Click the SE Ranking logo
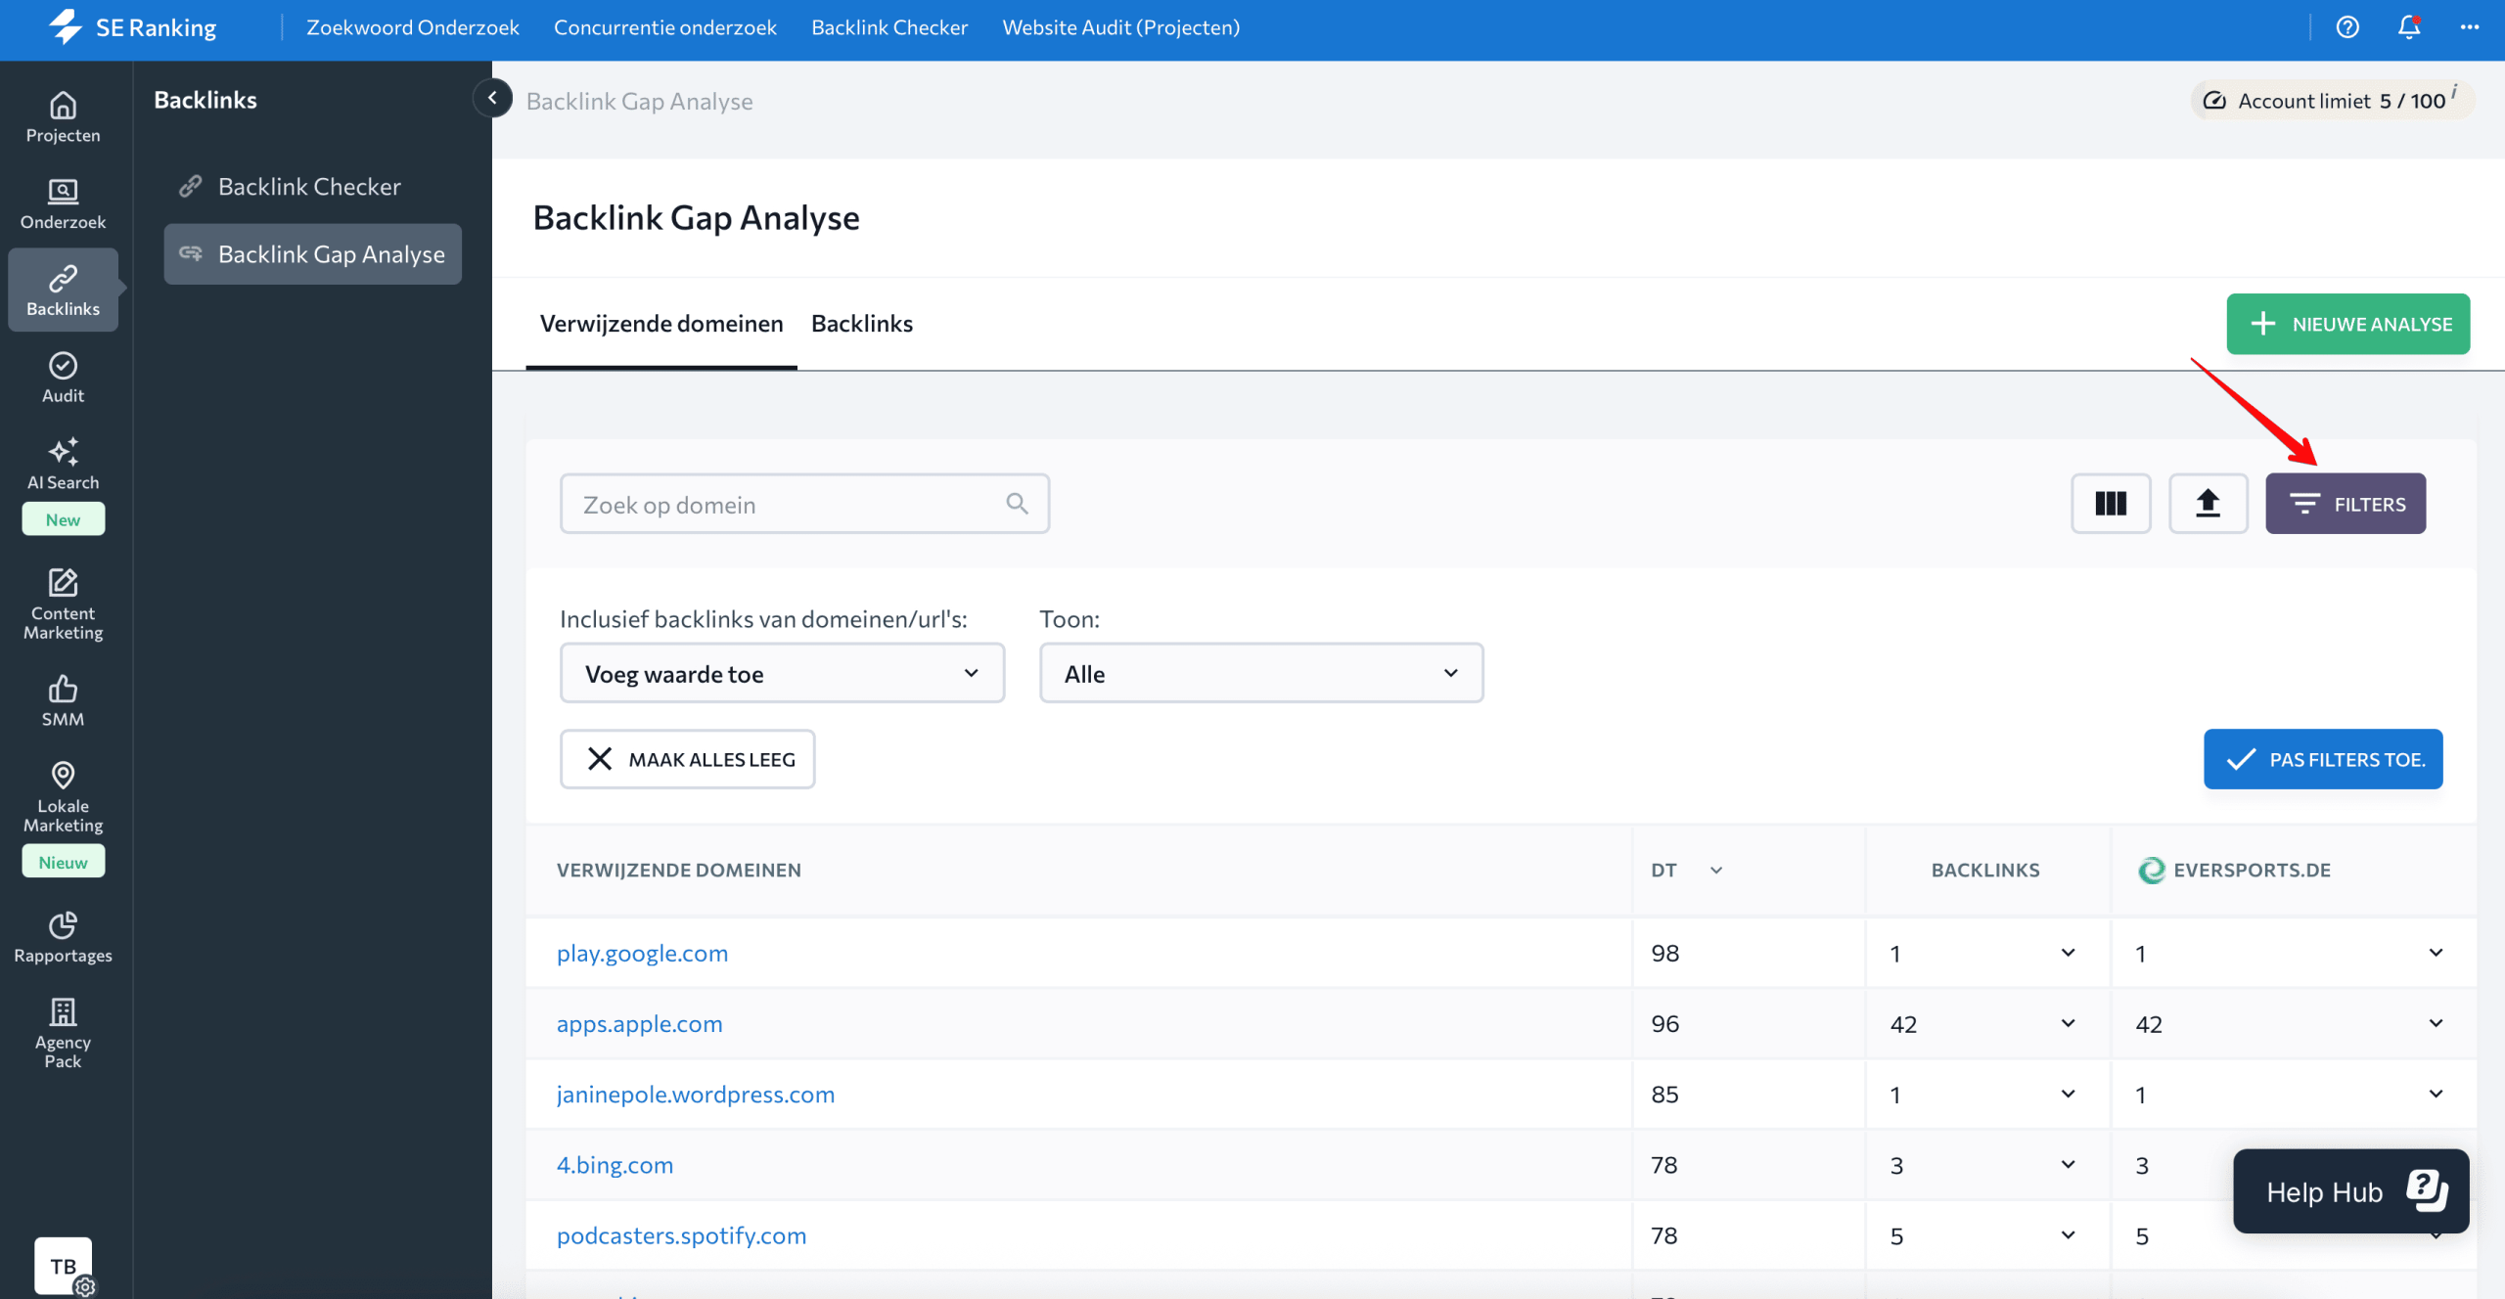Screen dimensions: 2505x1299 (x=132, y=27)
